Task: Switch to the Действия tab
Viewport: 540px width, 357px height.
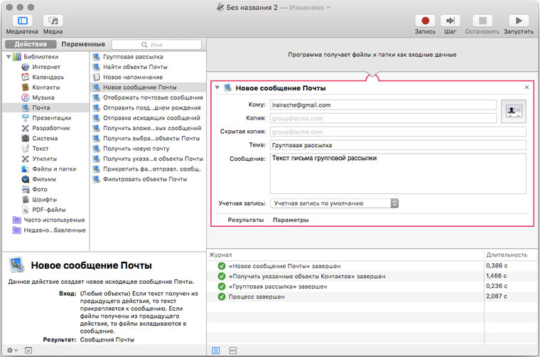Action: (31, 44)
